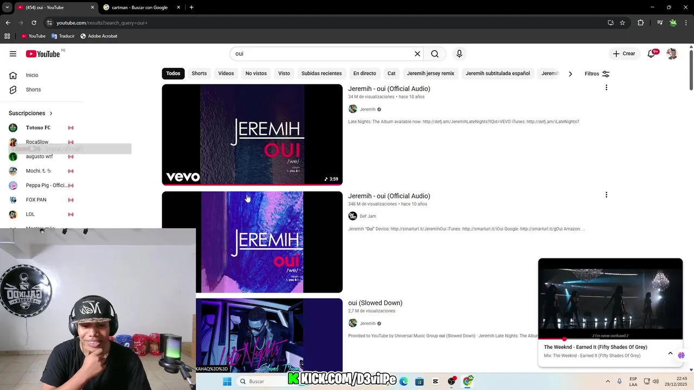
Task: Open the YouTube hamburger guide menu
Action: point(13,54)
